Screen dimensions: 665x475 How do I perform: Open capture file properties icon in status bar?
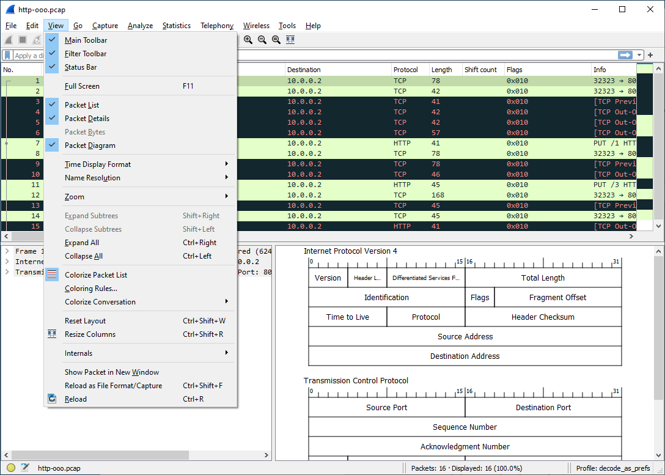pos(25,468)
